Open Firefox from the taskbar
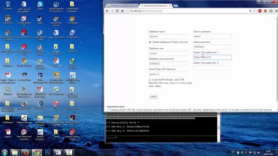278x156 pixels. [26, 153]
